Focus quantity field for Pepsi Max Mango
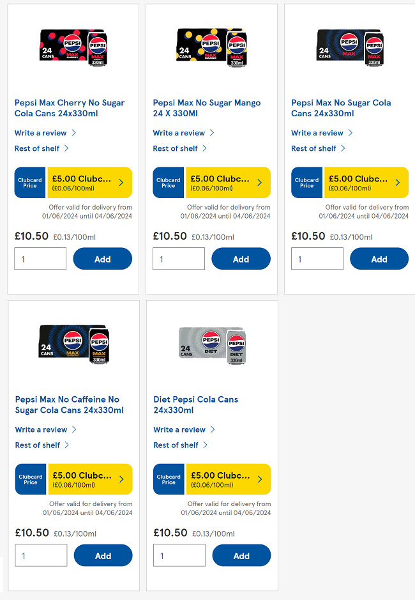Image resolution: width=415 pixels, height=600 pixels. click(179, 259)
